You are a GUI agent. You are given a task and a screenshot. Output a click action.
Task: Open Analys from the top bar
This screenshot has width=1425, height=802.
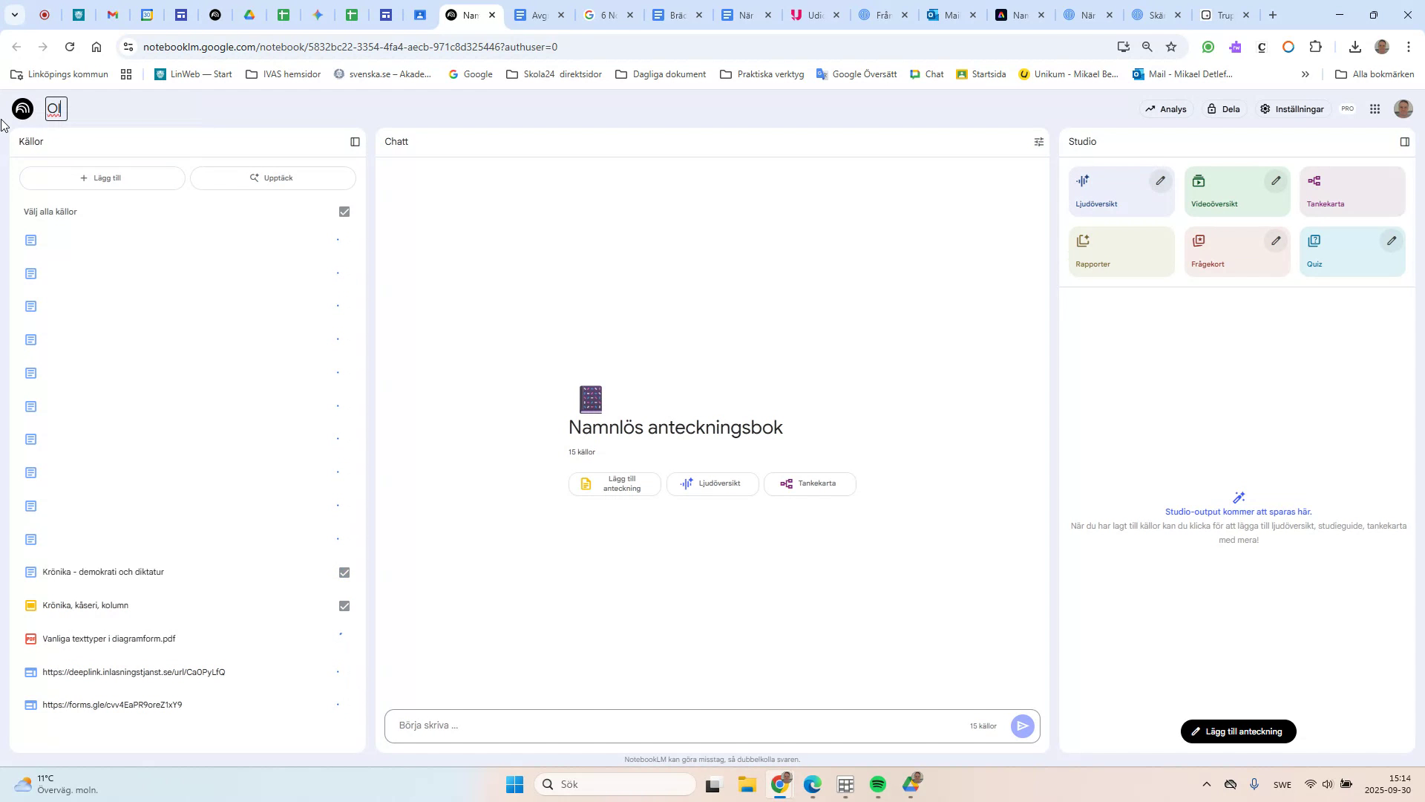point(1165,108)
